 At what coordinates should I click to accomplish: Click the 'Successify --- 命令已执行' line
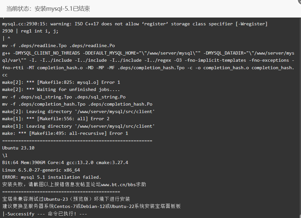click(x=45, y=214)
